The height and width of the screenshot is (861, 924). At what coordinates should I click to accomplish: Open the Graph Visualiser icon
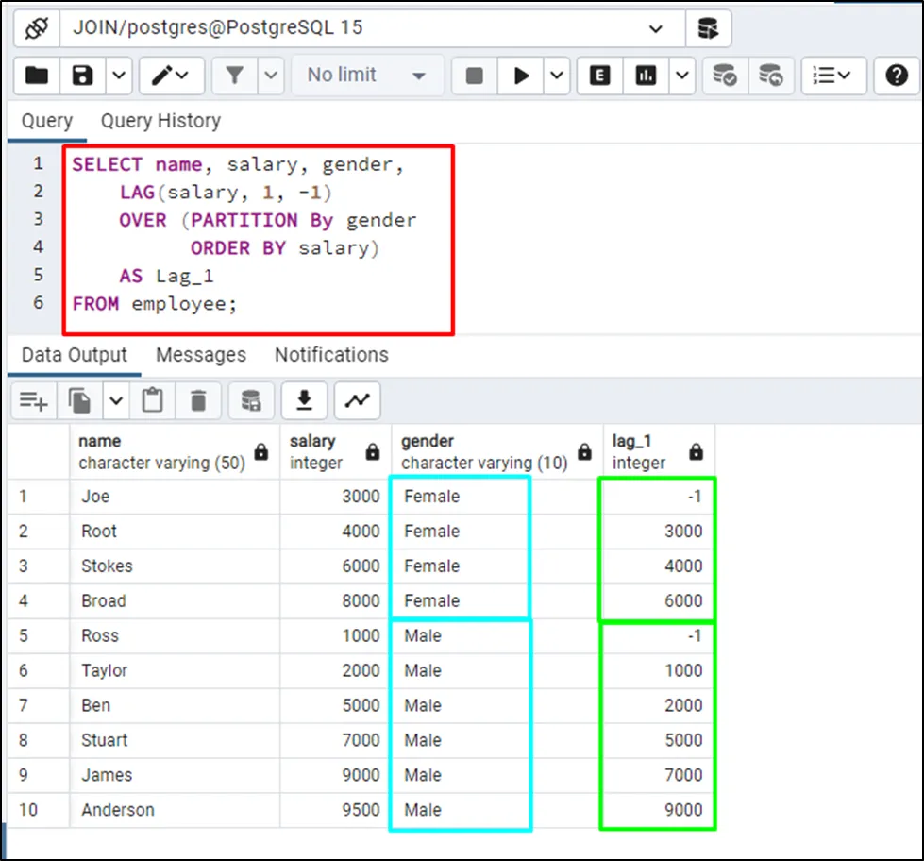click(x=357, y=400)
